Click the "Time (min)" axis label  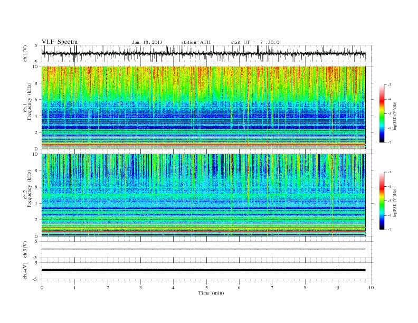211,293
